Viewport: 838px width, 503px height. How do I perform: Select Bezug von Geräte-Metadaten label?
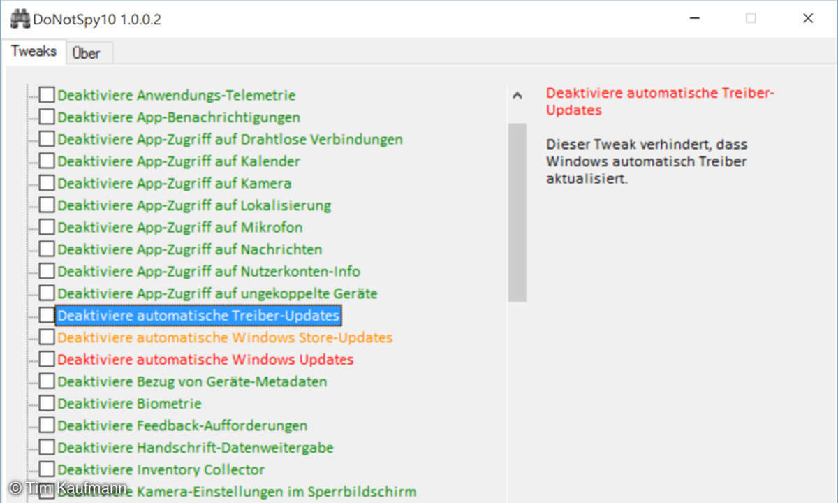tap(192, 381)
